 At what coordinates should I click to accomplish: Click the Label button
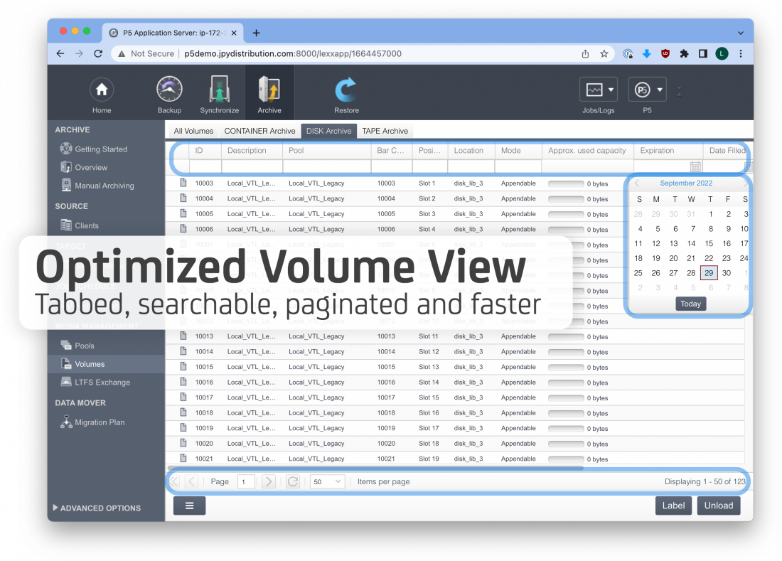tap(673, 506)
